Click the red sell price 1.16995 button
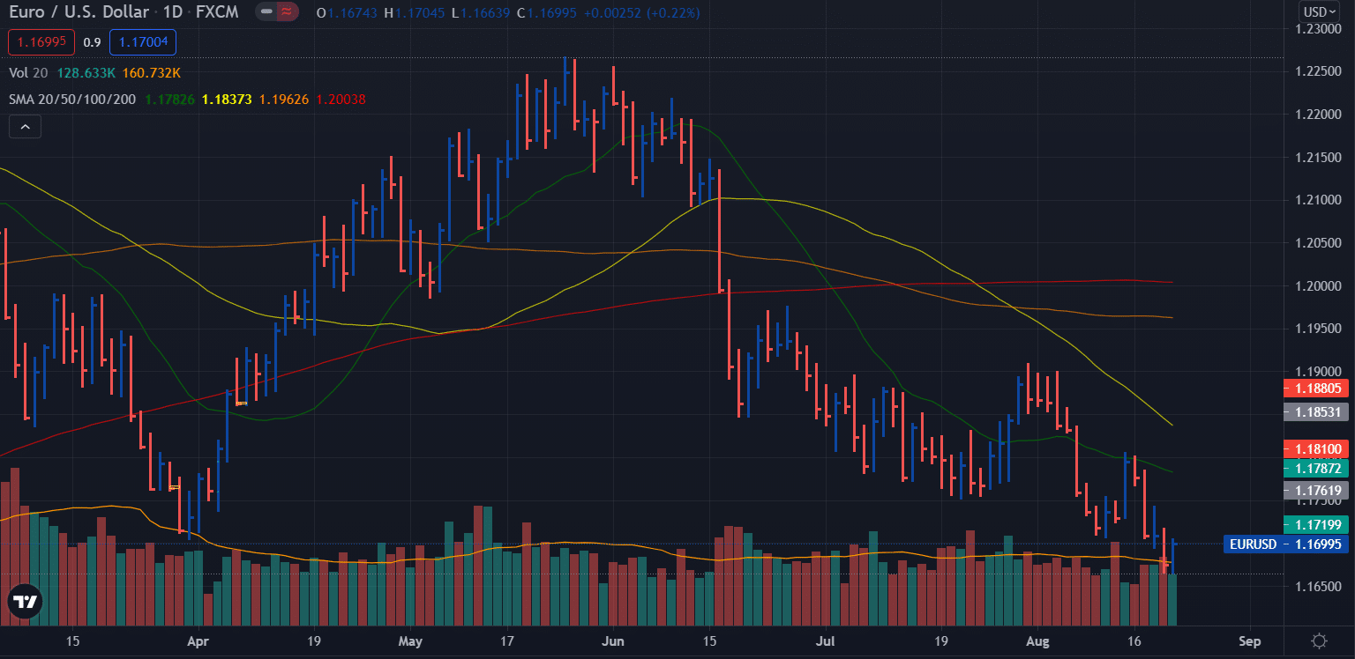 click(x=41, y=41)
